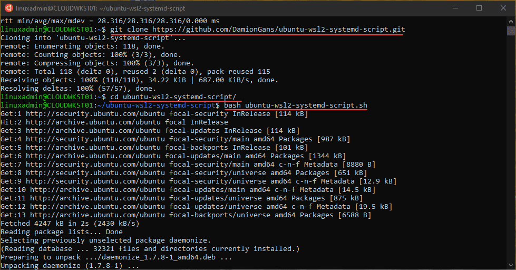Click the Ubuntu logo in title bar
This screenshot has height=270, width=516.
pyautogui.click(x=8, y=8)
